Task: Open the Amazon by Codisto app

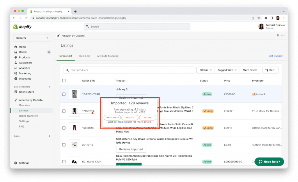Action: [31, 100]
